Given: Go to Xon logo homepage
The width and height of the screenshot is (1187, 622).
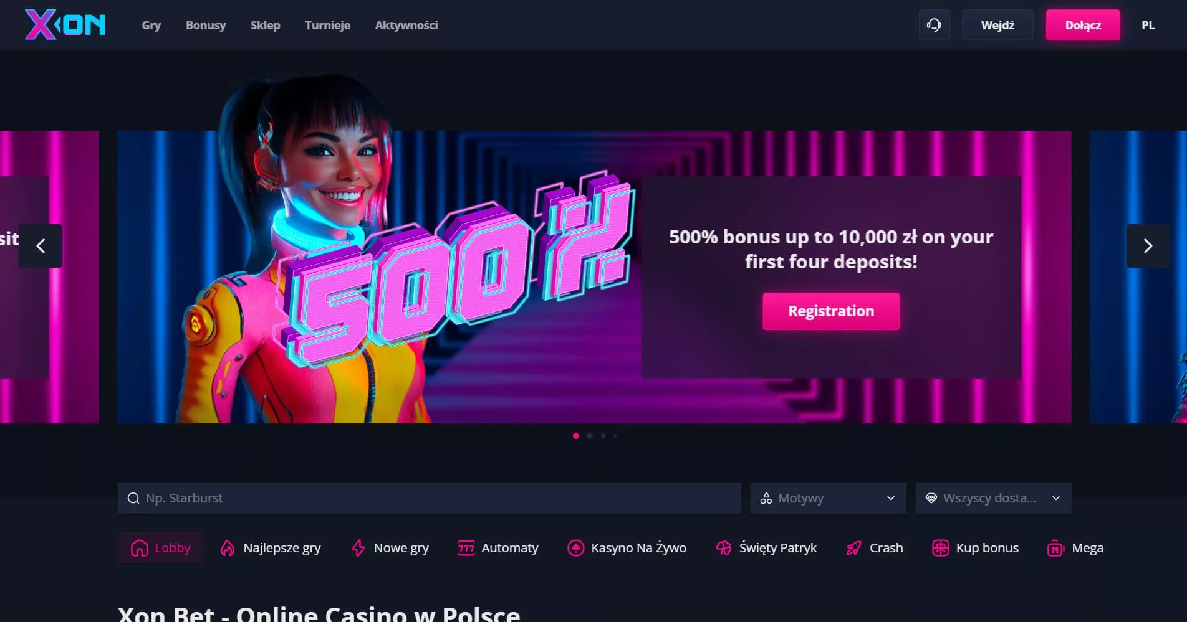Looking at the screenshot, I should (x=65, y=25).
